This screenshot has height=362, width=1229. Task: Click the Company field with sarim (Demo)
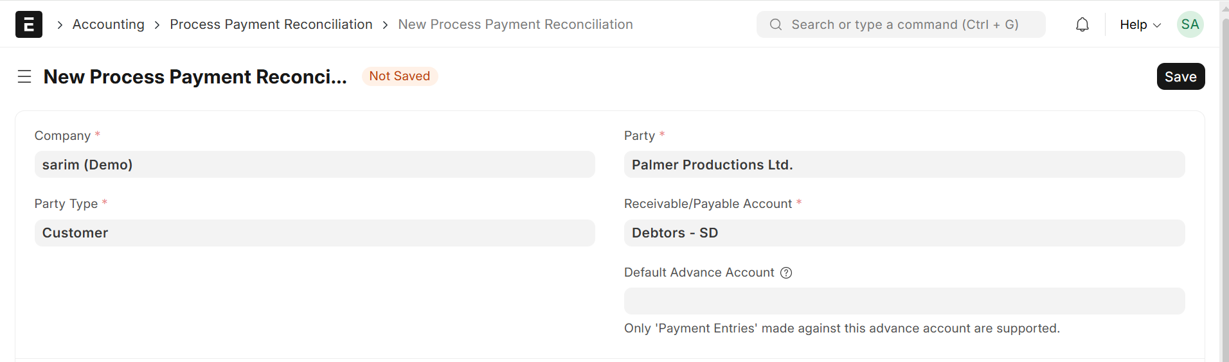[314, 165]
